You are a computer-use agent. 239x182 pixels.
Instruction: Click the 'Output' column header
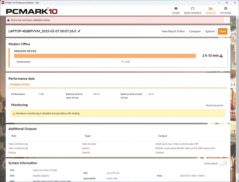click(163, 136)
